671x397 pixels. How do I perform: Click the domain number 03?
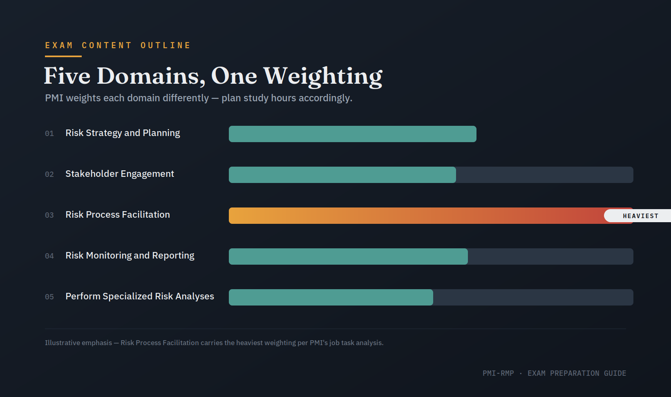(49, 215)
